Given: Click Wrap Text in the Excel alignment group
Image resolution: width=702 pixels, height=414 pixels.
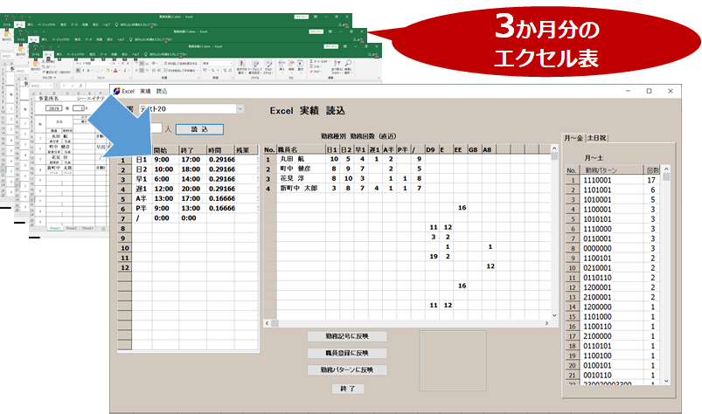Looking at the screenshot, I should click(x=180, y=64).
